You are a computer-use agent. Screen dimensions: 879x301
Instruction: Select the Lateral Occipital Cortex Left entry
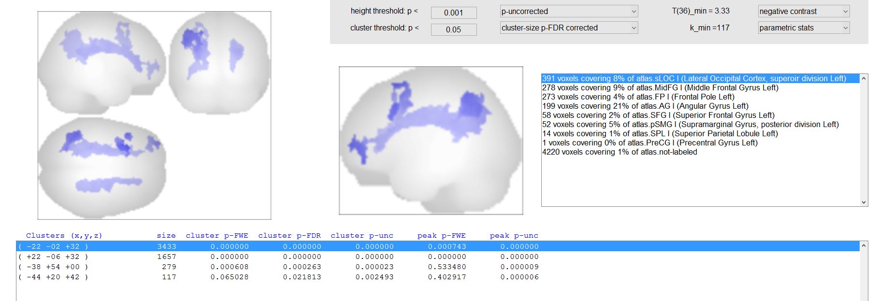tap(693, 78)
